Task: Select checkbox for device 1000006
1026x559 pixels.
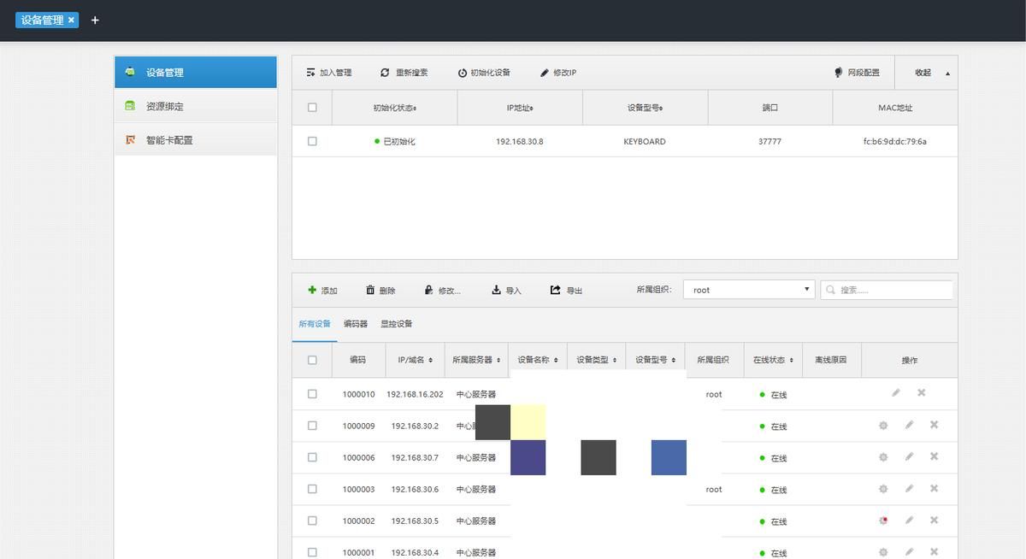Action: tap(312, 457)
